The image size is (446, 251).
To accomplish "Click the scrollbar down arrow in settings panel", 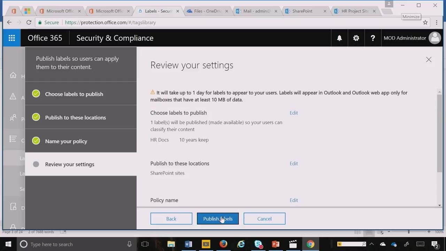I will click(439, 205).
